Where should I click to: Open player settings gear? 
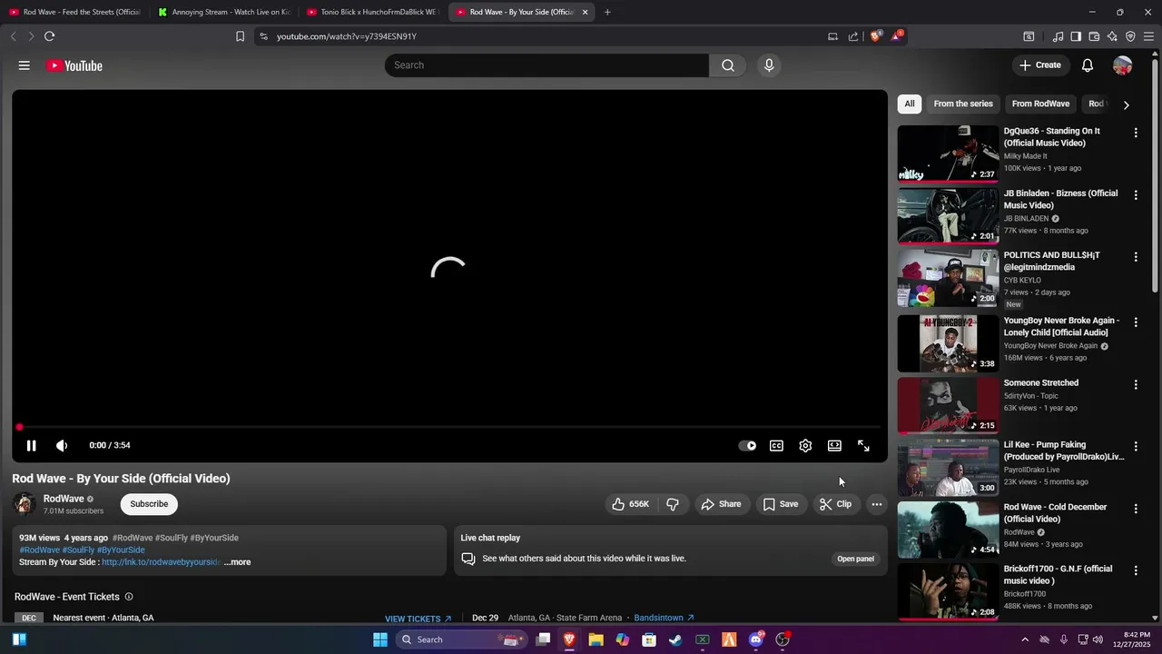805,445
